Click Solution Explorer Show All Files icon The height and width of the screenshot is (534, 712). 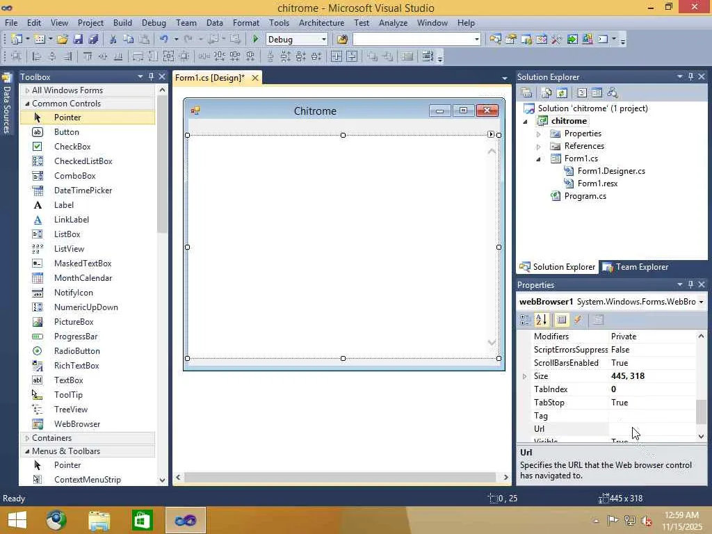pos(547,93)
